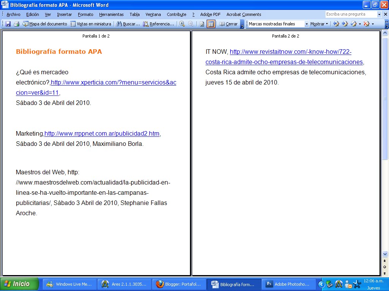389x291 pixels.
Task: Follow the rrppnet.com.ar publicidad2 hyperlink
Action: (101, 133)
